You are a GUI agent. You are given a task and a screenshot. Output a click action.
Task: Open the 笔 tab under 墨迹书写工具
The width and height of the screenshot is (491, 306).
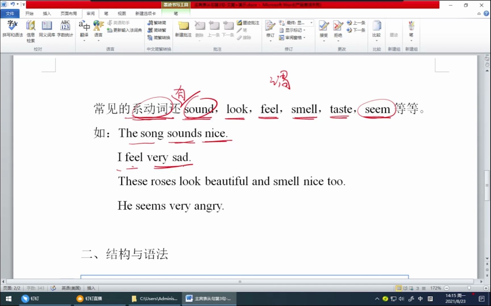coord(176,13)
